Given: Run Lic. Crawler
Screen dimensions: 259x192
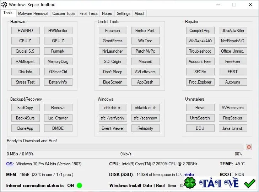Looking at the screenshot, I should [x=58, y=118].
